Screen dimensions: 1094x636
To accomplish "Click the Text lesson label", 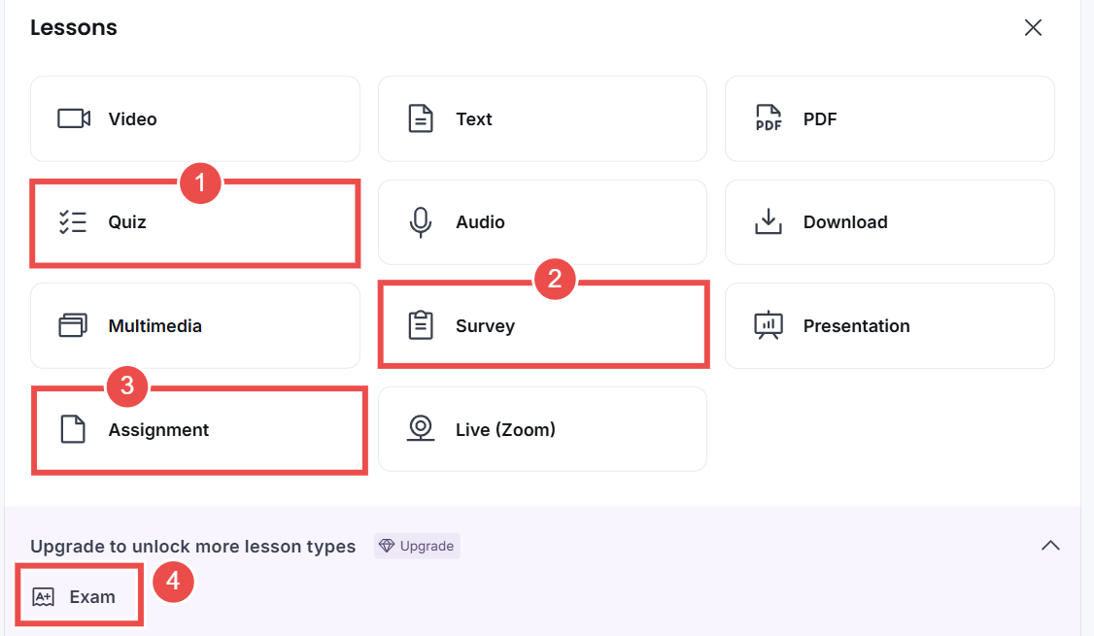I will (474, 119).
